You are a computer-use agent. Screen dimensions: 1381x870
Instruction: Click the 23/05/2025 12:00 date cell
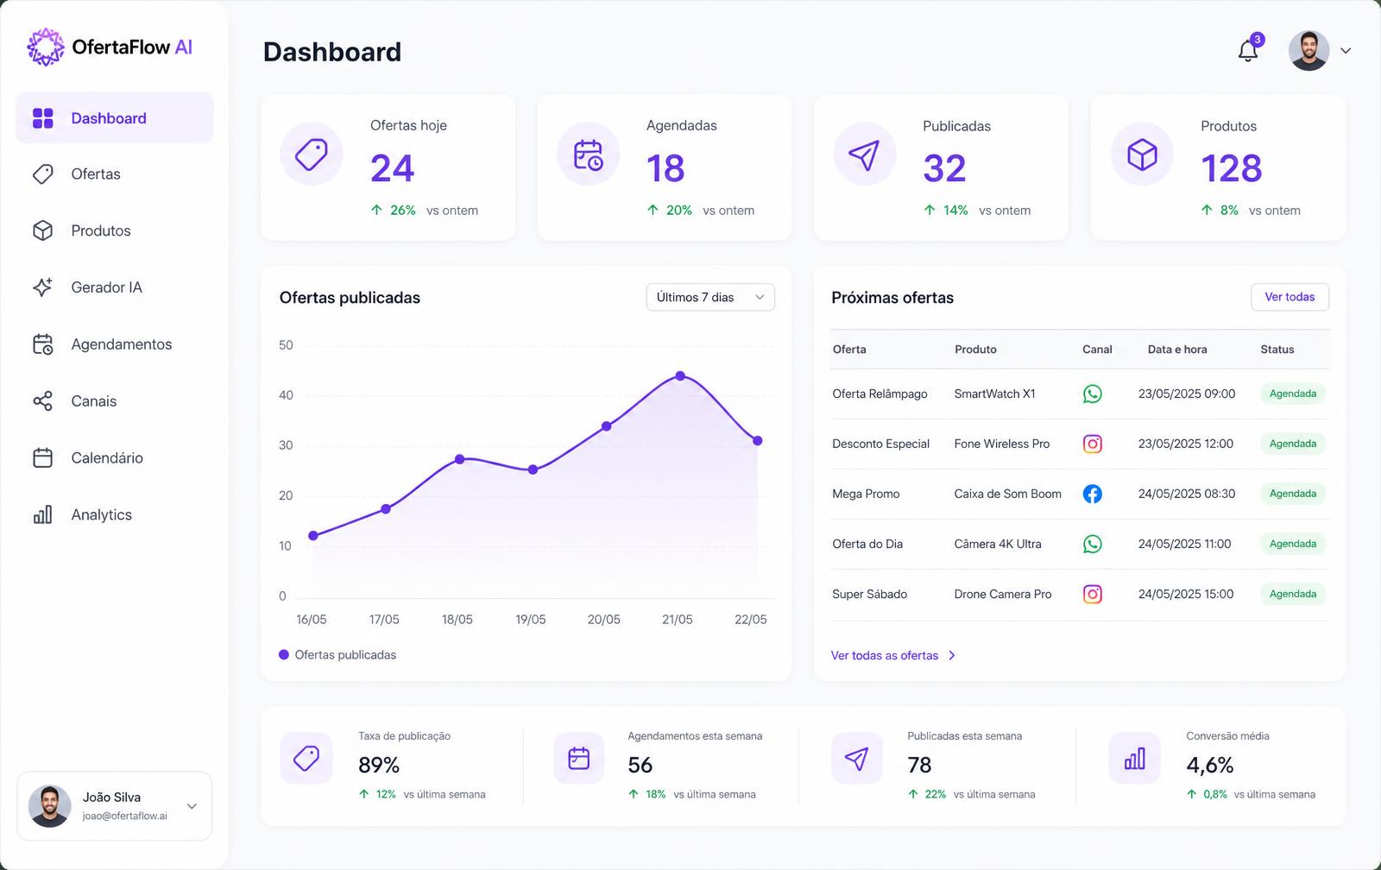pyautogui.click(x=1186, y=444)
